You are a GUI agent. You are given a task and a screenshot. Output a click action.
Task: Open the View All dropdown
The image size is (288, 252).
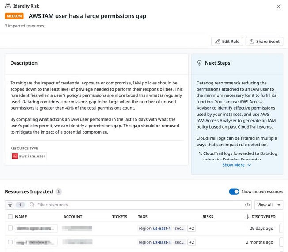click(x=269, y=205)
